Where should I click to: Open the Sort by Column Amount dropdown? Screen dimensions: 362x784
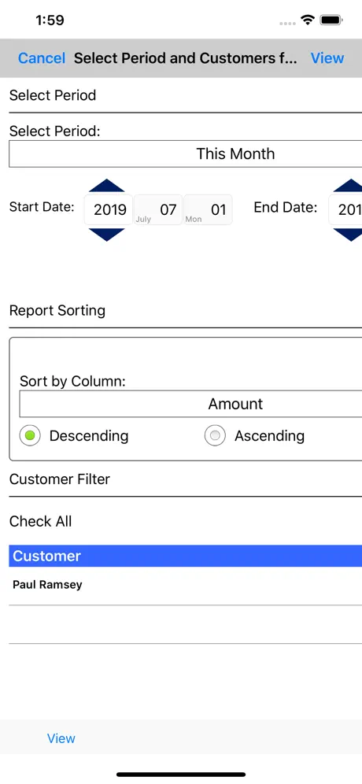coord(190,404)
